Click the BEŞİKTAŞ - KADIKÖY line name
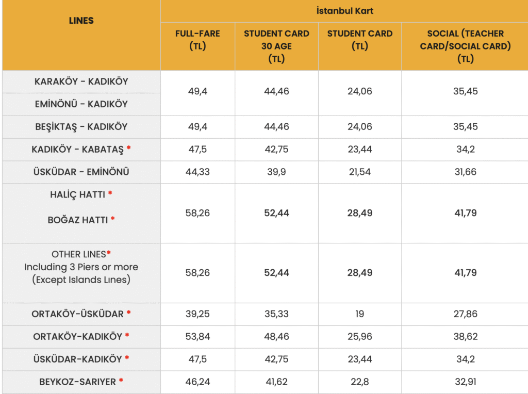 tap(81, 127)
